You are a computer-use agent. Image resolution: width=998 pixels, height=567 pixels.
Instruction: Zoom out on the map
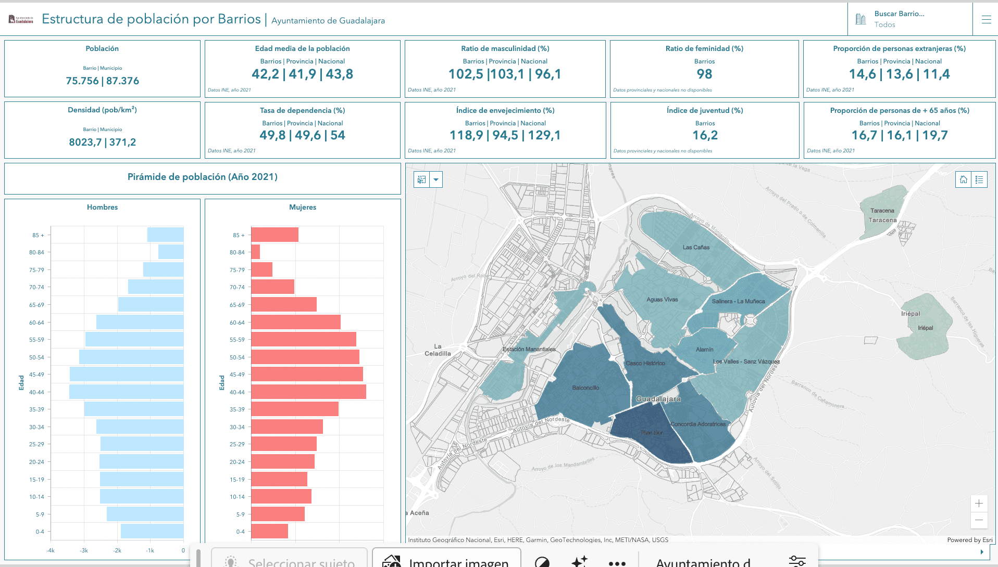point(979,520)
